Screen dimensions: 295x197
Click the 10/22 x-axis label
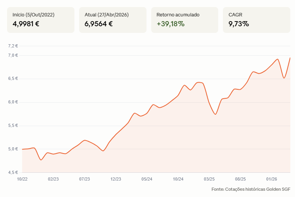pyautogui.click(x=22, y=179)
